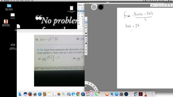Open the Help menu
Screen dimensions: 173x97
click(x=32, y=1)
